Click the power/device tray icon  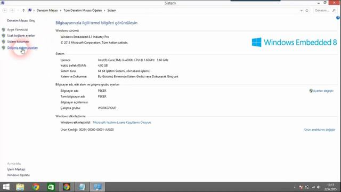(307, 187)
